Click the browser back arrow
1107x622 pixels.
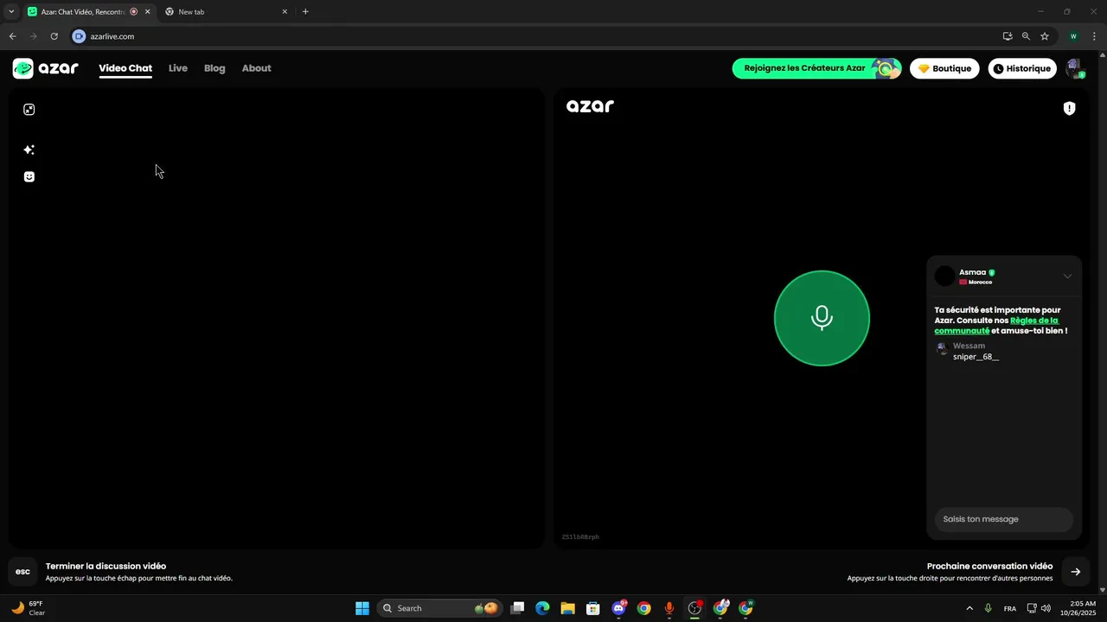12,36
